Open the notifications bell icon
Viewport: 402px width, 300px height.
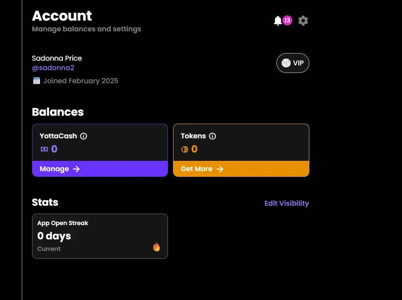pos(278,20)
